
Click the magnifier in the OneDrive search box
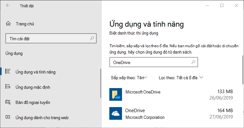tap(193, 62)
